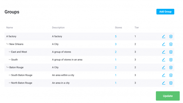Open North Baton Rouge's stores count link
Screen dimensions: 183x103
[x=116, y=83]
